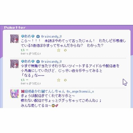Click the retweet icon on second post
Image resolution: width=133 pixels, height=133 pixels.
pyautogui.click(x=23, y=80)
